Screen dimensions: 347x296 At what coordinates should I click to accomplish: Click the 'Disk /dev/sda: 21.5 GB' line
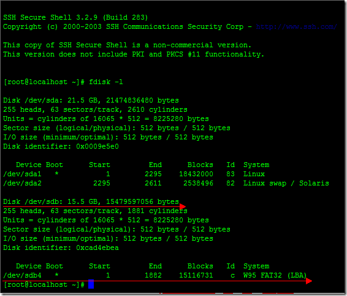pyautogui.click(x=91, y=101)
